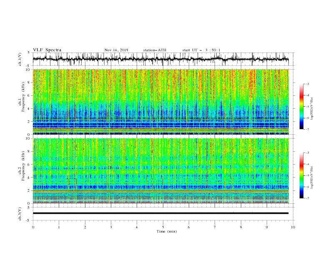Click the '0' tick label on time axis
The width and height of the screenshot is (330, 255).
click(x=33, y=227)
